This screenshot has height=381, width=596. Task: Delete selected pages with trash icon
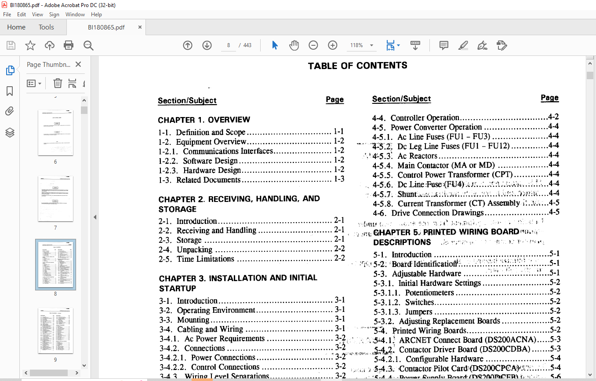click(x=58, y=83)
